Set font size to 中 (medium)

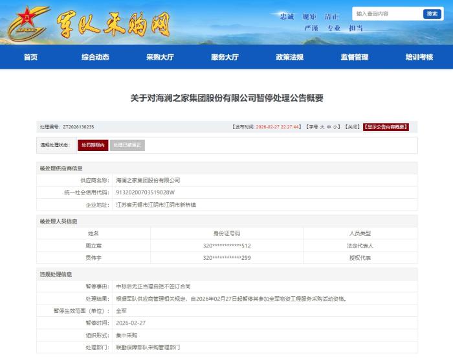(329, 127)
